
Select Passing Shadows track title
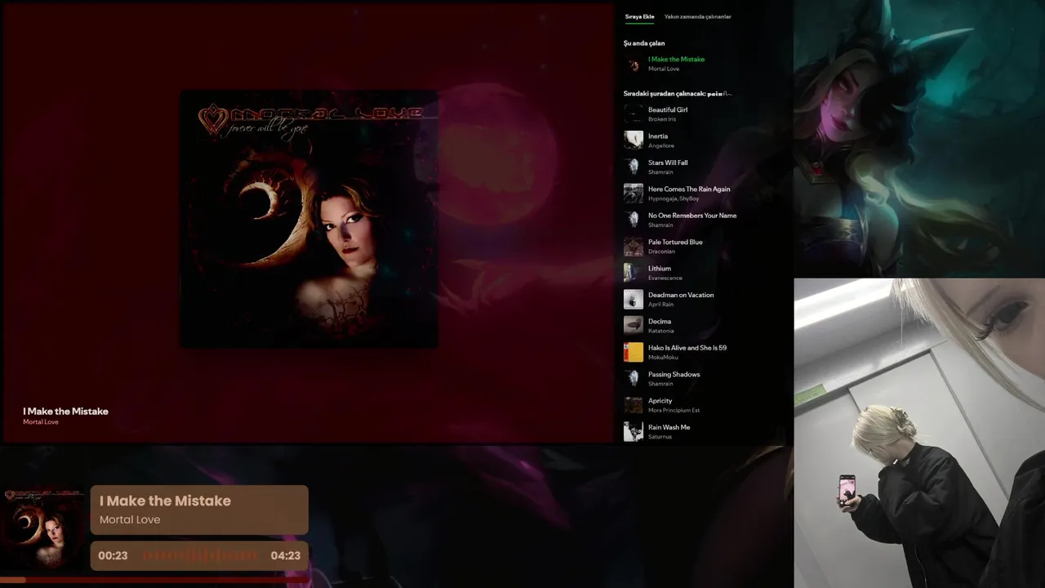pos(674,374)
